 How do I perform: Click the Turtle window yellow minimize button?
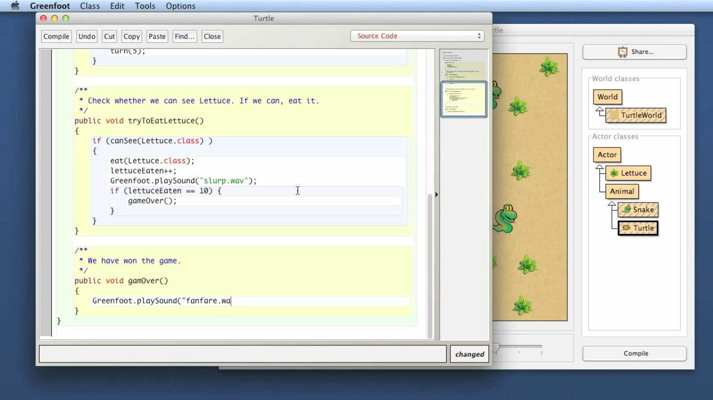pyautogui.click(x=54, y=18)
